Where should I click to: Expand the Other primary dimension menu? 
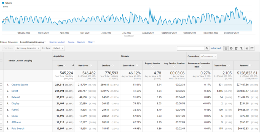click(x=91, y=42)
